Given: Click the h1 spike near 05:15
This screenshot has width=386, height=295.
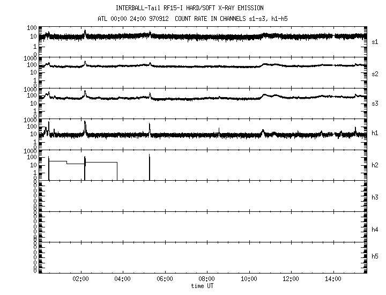Looking at the screenshot, I should [x=150, y=128].
